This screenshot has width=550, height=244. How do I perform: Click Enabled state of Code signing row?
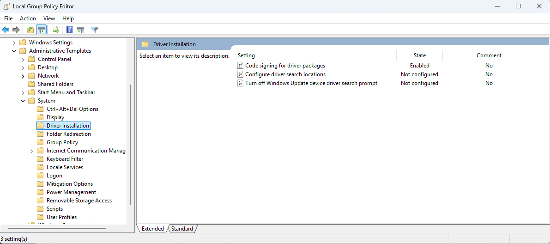pyautogui.click(x=419, y=66)
